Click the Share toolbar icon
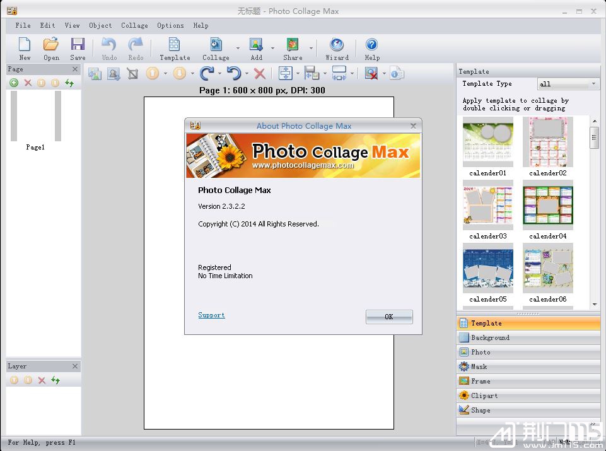 point(293,44)
